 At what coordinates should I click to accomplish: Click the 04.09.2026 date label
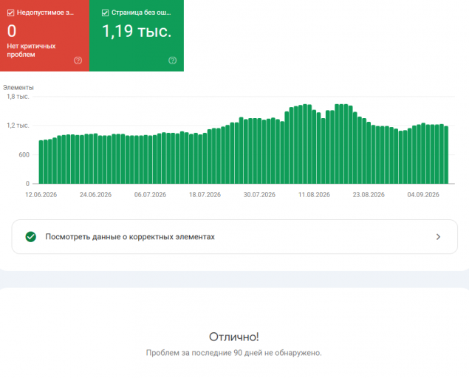(423, 195)
